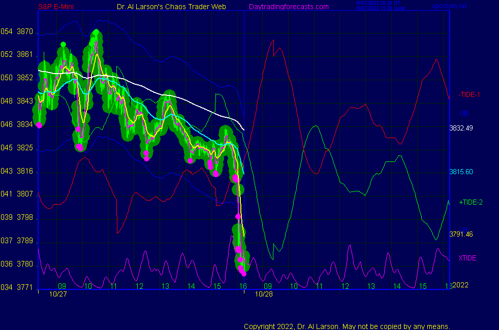Select the S&P E-Mini label
499x330 pixels.
(x=54, y=7)
